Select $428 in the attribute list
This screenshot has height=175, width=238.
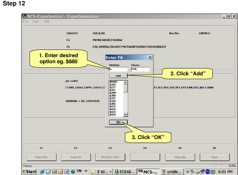[x=113, y=115]
